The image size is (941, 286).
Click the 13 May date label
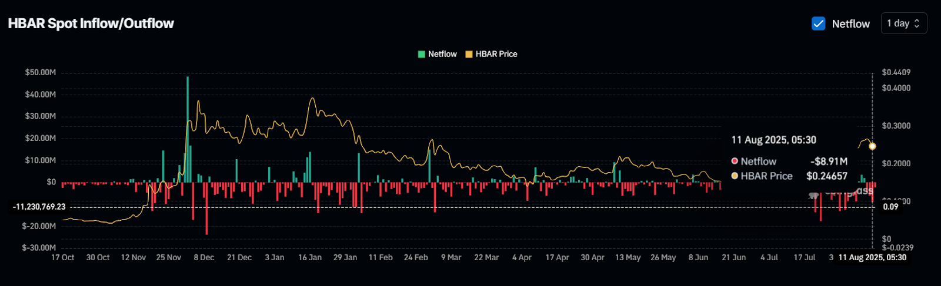tap(628, 258)
